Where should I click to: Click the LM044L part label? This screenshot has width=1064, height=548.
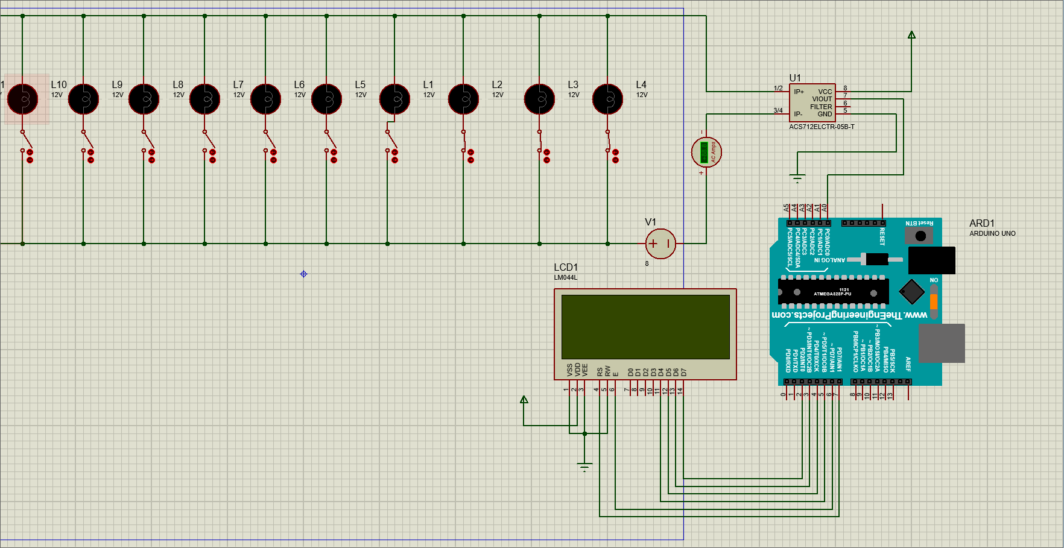coord(566,277)
